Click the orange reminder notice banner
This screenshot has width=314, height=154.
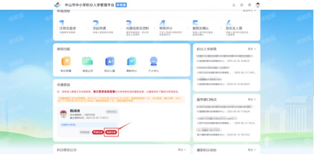pyautogui.click(x=121, y=99)
